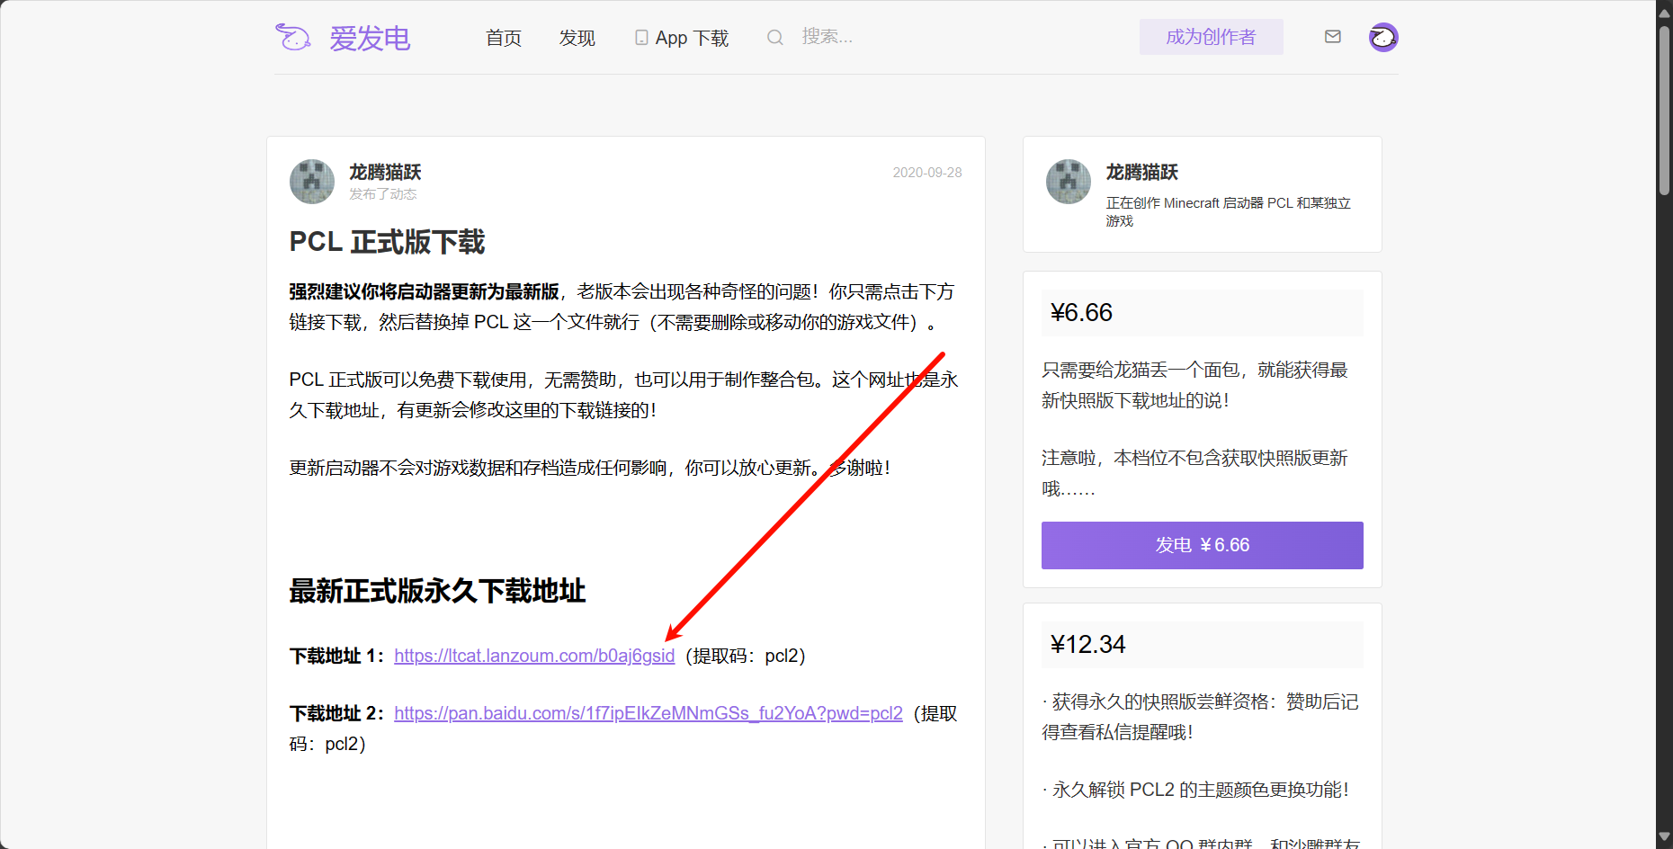This screenshot has height=849, width=1673.
Task: Click your account avatar in the top bar
Action: [1382, 37]
